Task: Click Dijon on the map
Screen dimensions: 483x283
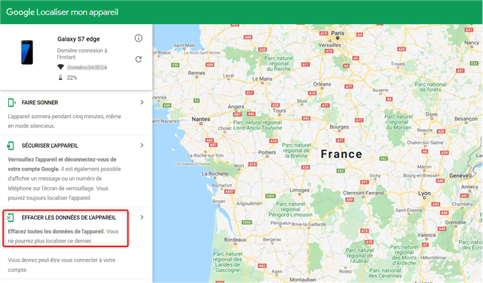Action: coord(431,115)
